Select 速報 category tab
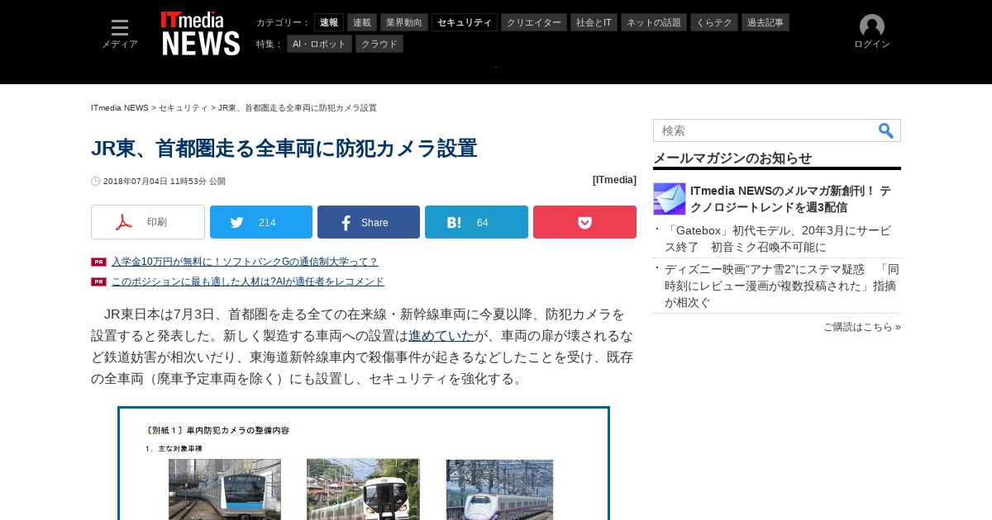This screenshot has width=992, height=520. coord(329,22)
